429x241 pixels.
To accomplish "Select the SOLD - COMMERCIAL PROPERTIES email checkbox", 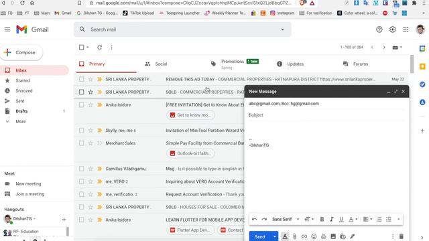I will click(82, 92).
